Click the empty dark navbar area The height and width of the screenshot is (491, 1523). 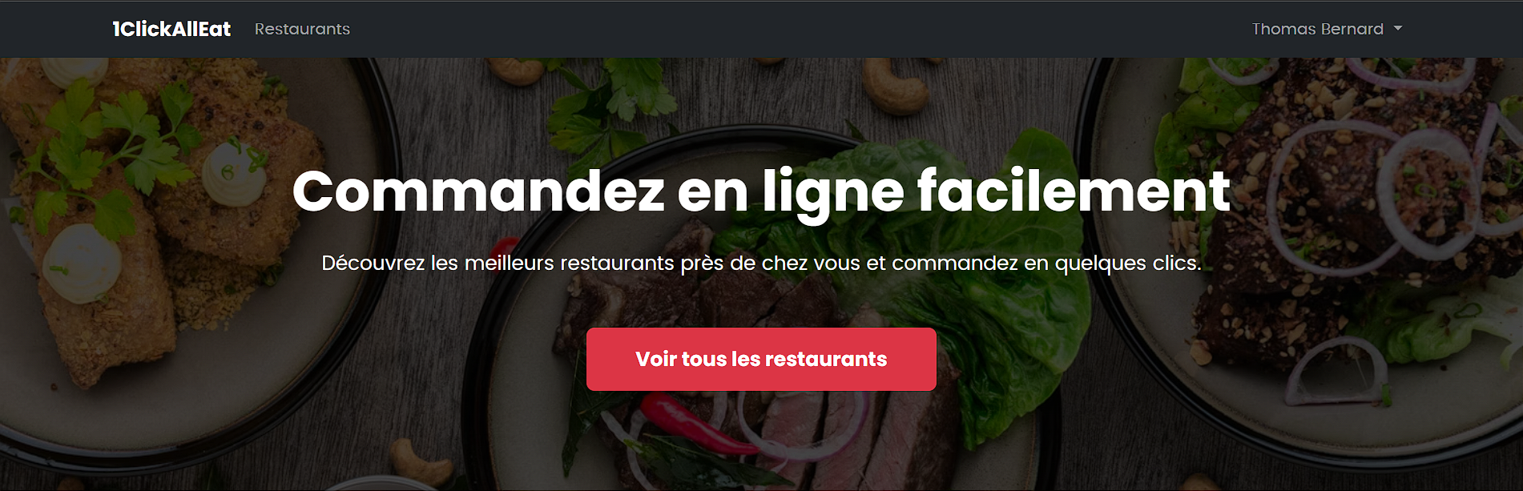[x=801, y=29]
